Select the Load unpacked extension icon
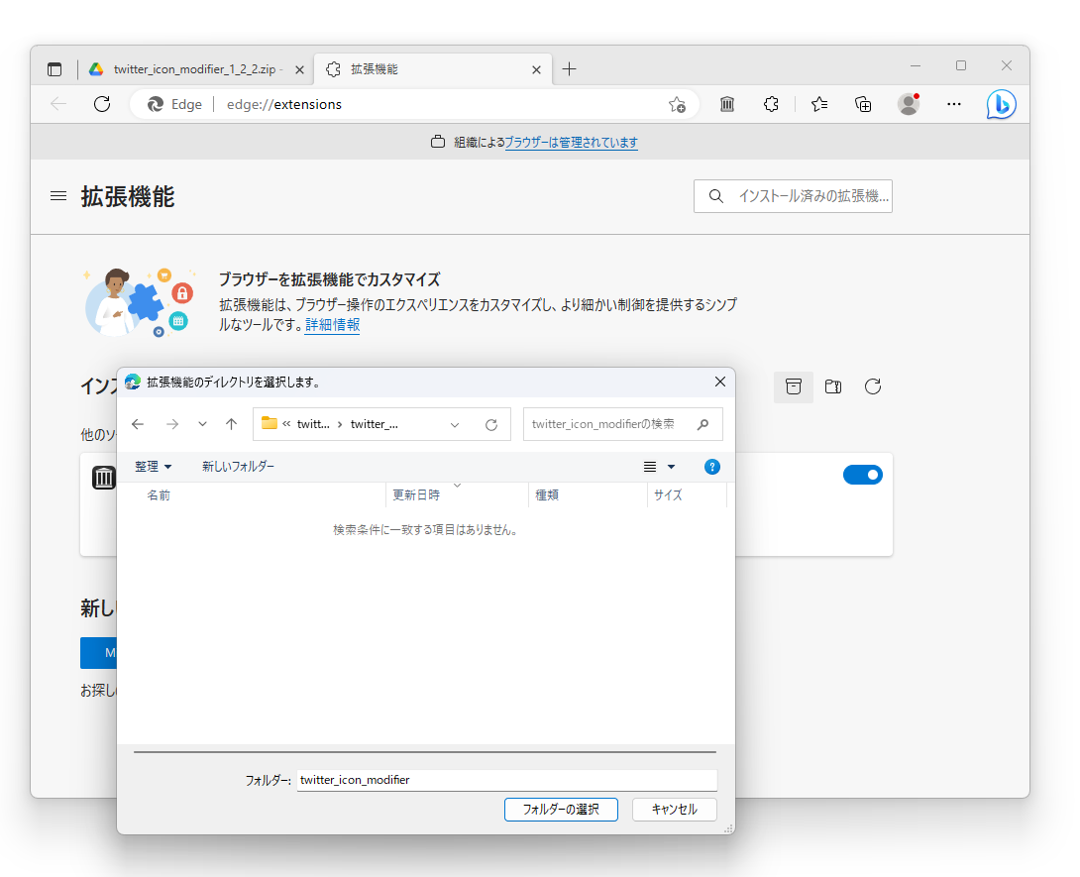1080x877 pixels. point(793,386)
